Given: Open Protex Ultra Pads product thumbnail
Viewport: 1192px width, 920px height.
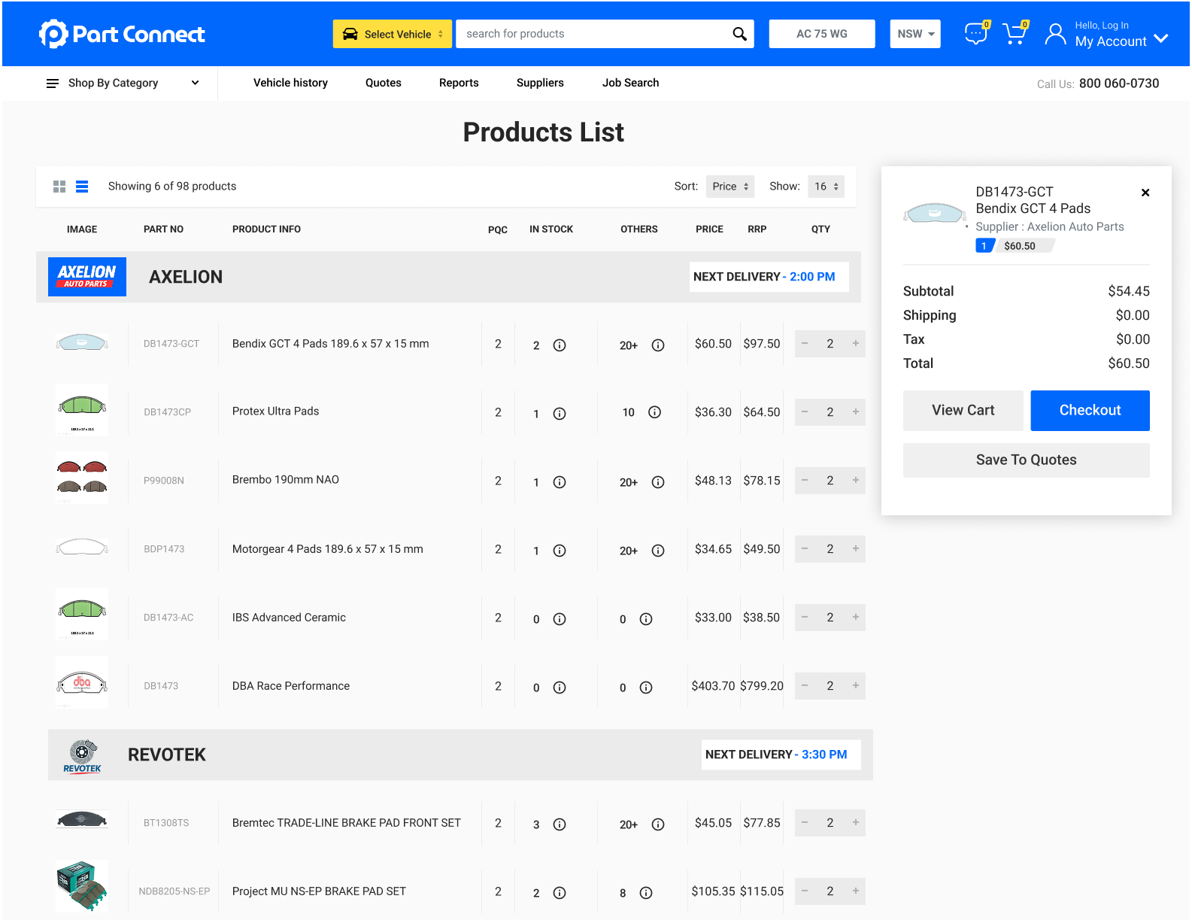Looking at the screenshot, I should 82,410.
